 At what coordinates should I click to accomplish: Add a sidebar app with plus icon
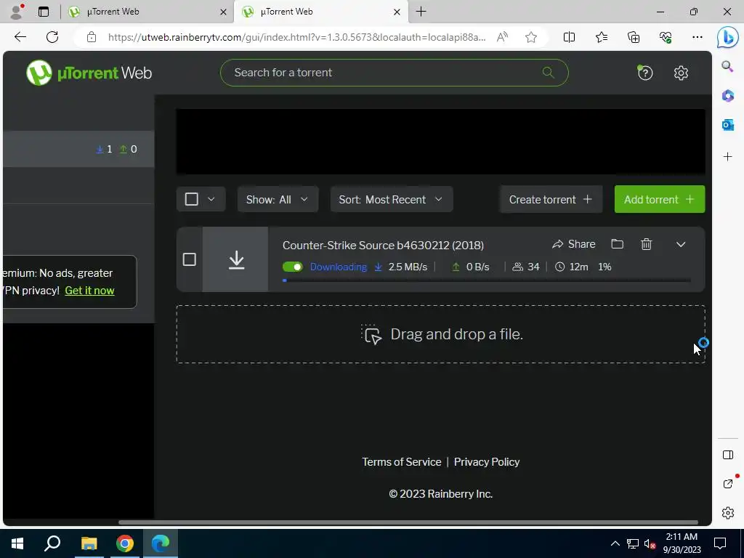click(727, 157)
